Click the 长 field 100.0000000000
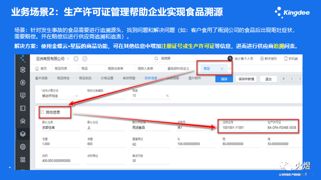 195,144
